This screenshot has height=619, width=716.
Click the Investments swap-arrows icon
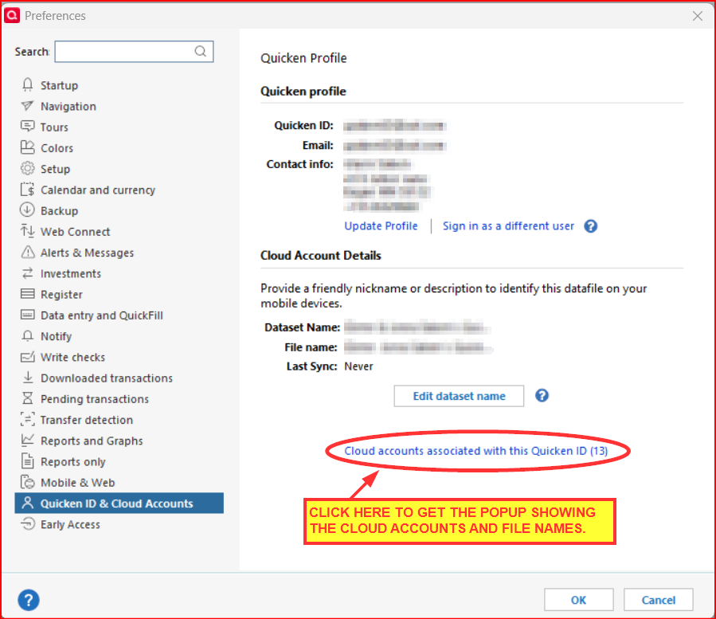(27, 273)
